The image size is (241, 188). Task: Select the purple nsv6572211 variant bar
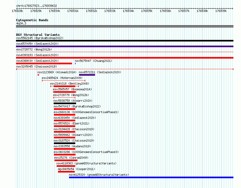pos(87,75)
